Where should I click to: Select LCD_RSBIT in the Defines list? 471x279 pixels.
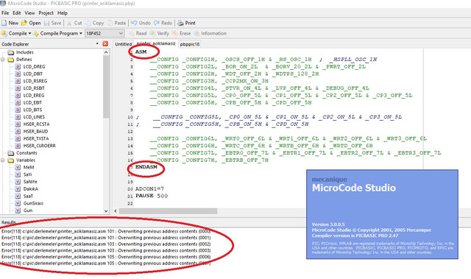[x=34, y=88]
